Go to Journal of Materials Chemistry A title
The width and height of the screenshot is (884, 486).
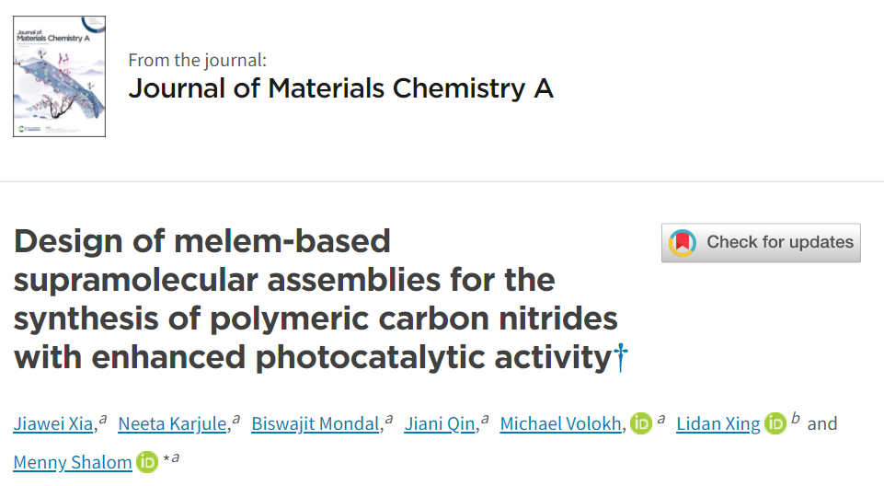(341, 88)
